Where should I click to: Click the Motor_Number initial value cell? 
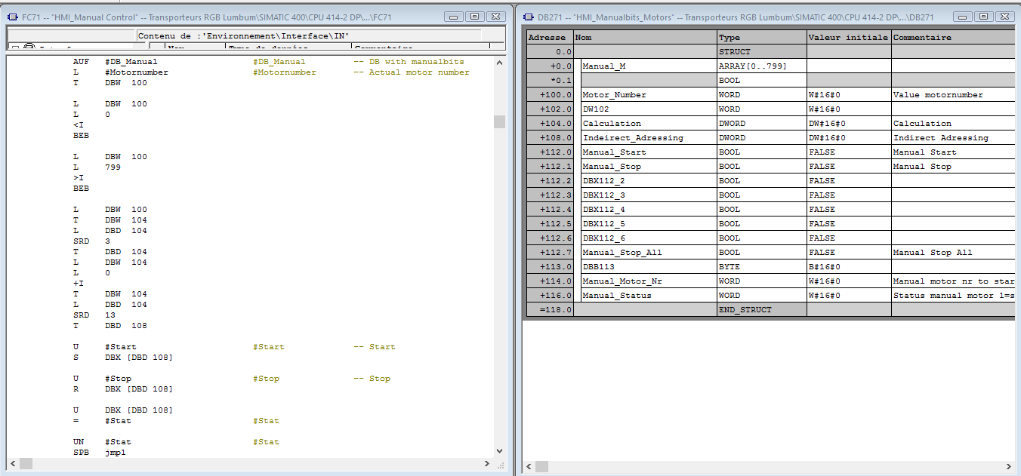(x=849, y=95)
